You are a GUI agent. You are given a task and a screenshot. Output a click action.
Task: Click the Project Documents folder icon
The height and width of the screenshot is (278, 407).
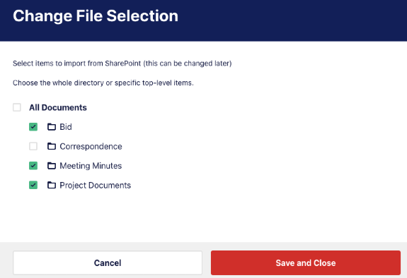click(x=52, y=185)
